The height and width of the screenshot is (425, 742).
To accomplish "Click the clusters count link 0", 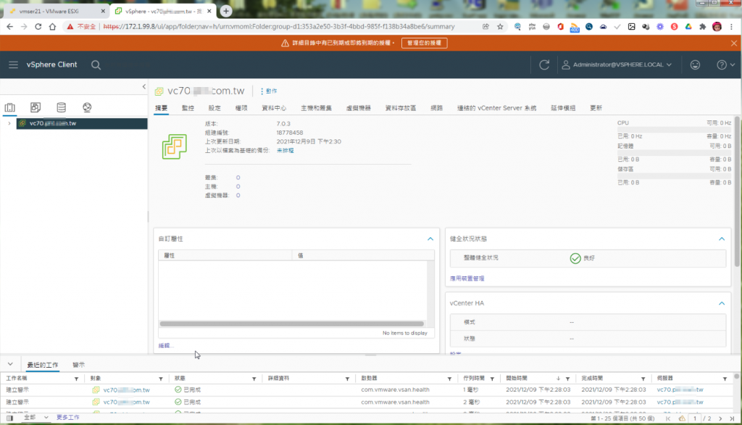I will click(238, 178).
